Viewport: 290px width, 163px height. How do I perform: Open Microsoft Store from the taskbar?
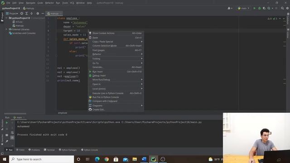pos(116,159)
